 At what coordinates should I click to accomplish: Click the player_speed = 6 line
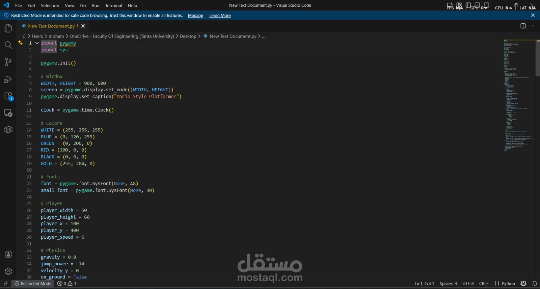tap(62, 237)
